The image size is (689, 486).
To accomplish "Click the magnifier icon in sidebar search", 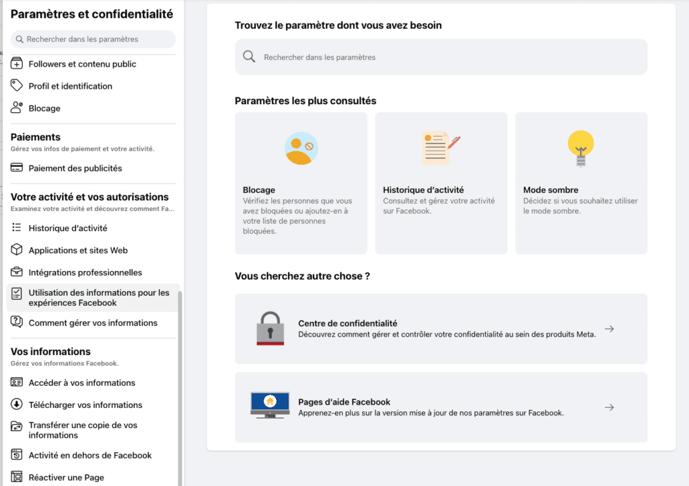I will click(20, 39).
